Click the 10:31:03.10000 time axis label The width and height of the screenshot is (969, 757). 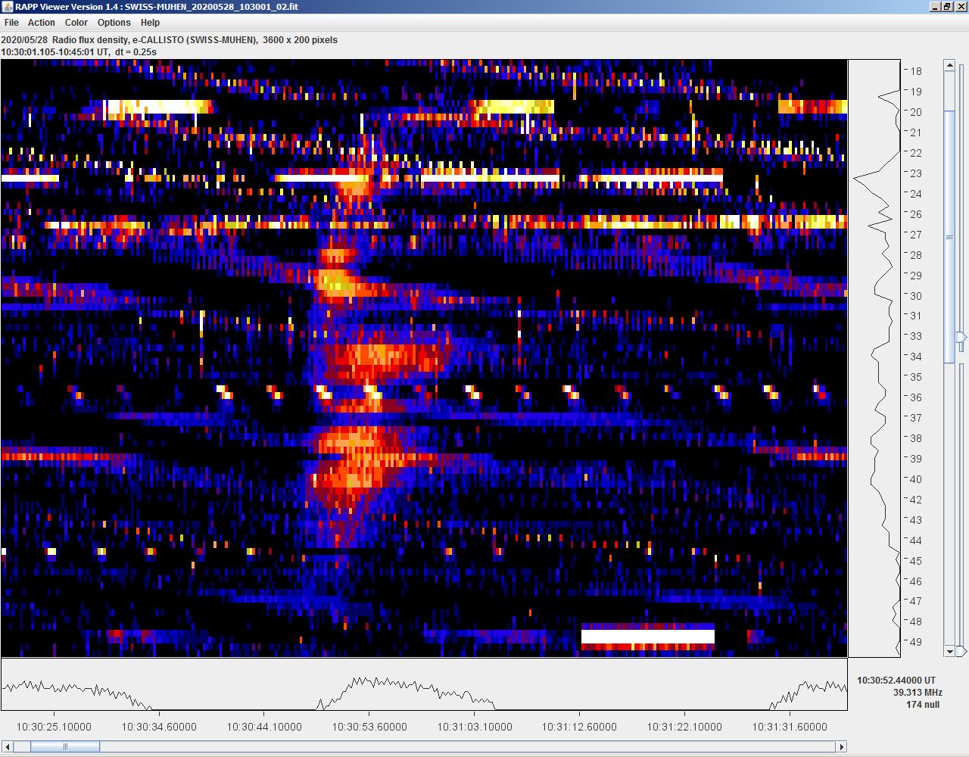475,727
